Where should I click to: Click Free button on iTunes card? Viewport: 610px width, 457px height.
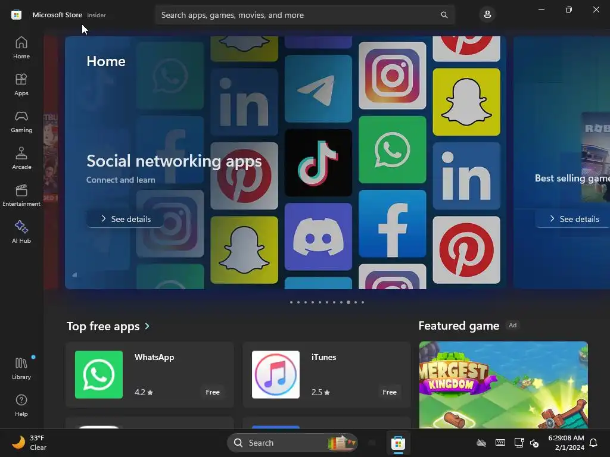click(390, 392)
